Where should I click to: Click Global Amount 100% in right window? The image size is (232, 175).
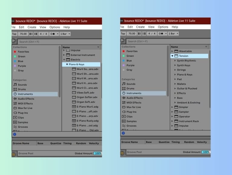pyautogui.click(x=206, y=152)
